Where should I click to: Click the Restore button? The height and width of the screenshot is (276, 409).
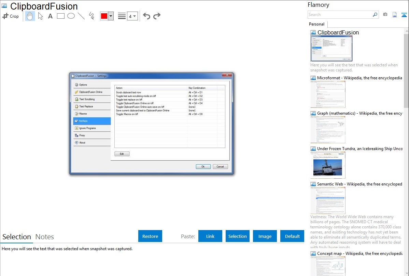pyautogui.click(x=150, y=236)
